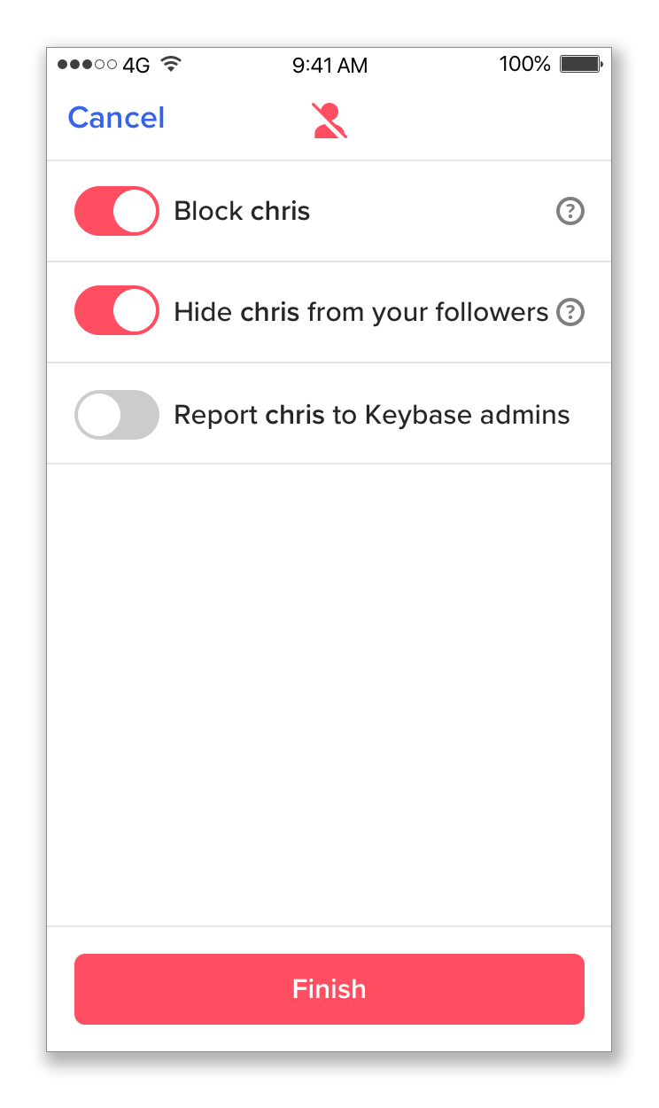Click the "from your followers" label text
The width and height of the screenshot is (659, 1108).
[428, 313]
